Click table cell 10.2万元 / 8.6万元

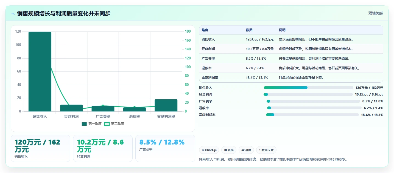260,49
